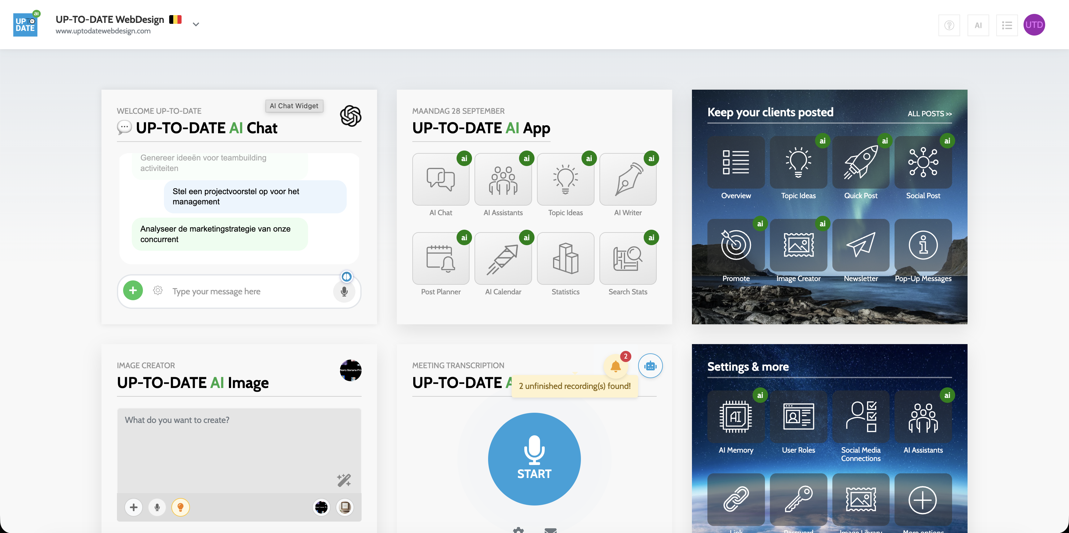The width and height of the screenshot is (1069, 533).
Task: Open the robot assistant icon in Meeting Transcription
Action: click(650, 366)
